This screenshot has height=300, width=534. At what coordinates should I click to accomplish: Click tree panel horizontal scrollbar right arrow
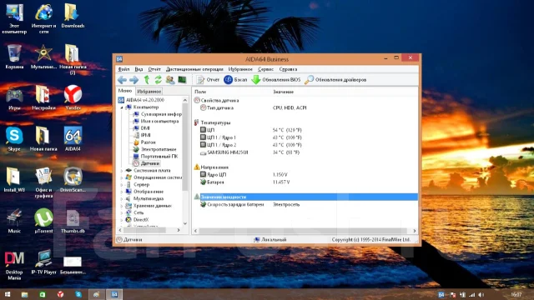(179, 230)
